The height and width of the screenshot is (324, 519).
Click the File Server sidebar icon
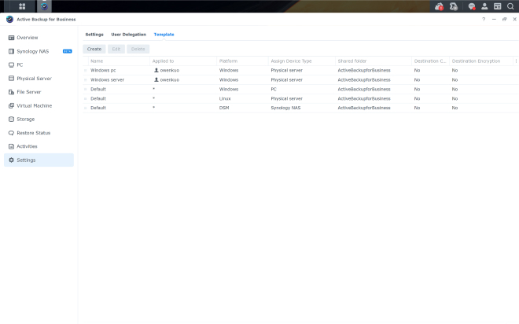point(11,92)
